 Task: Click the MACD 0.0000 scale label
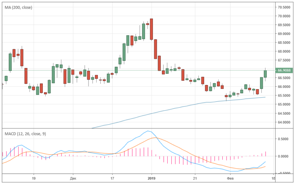coord(283,156)
